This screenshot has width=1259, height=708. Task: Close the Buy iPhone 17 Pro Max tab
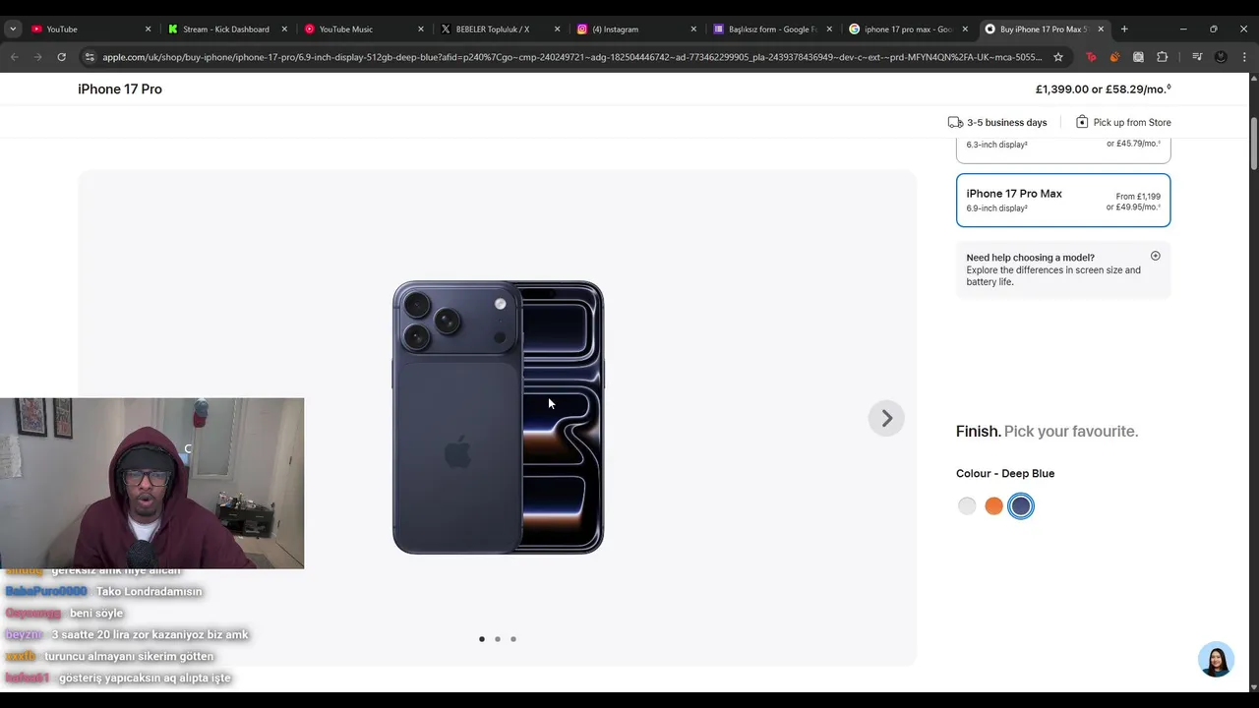[1101, 29]
